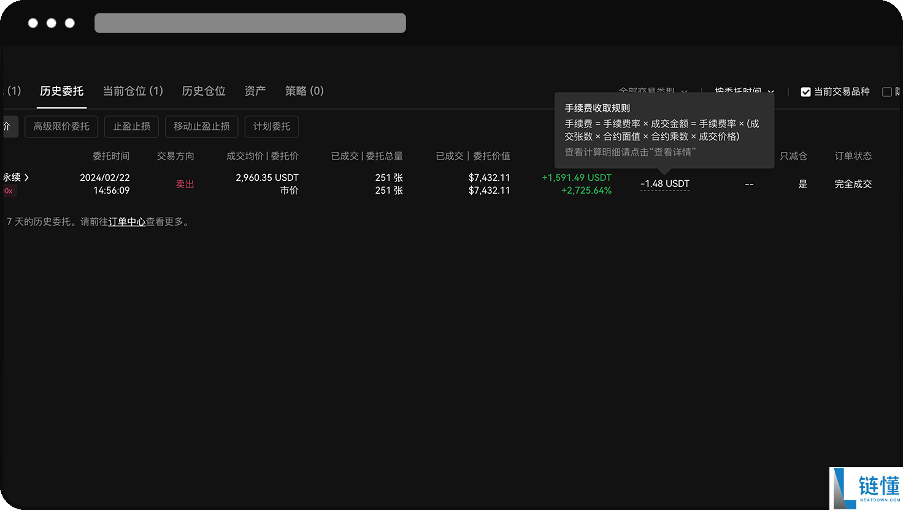The image size is (903, 510).
Task: Check the partially visible checkbox at far right
Action: 888,91
